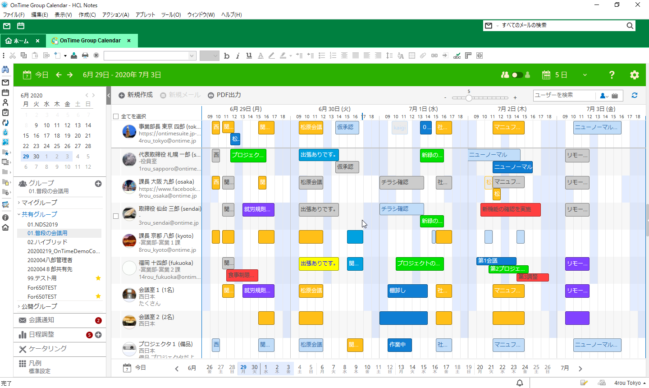The height and width of the screenshot is (388, 649).
Task: Click the ユーザーを検索 input field
Action: pyautogui.click(x=564, y=95)
